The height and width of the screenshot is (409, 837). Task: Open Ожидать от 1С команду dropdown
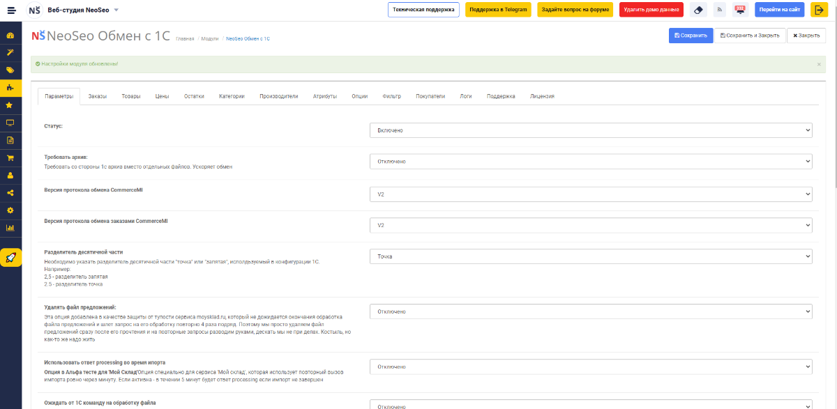[x=591, y=404]
